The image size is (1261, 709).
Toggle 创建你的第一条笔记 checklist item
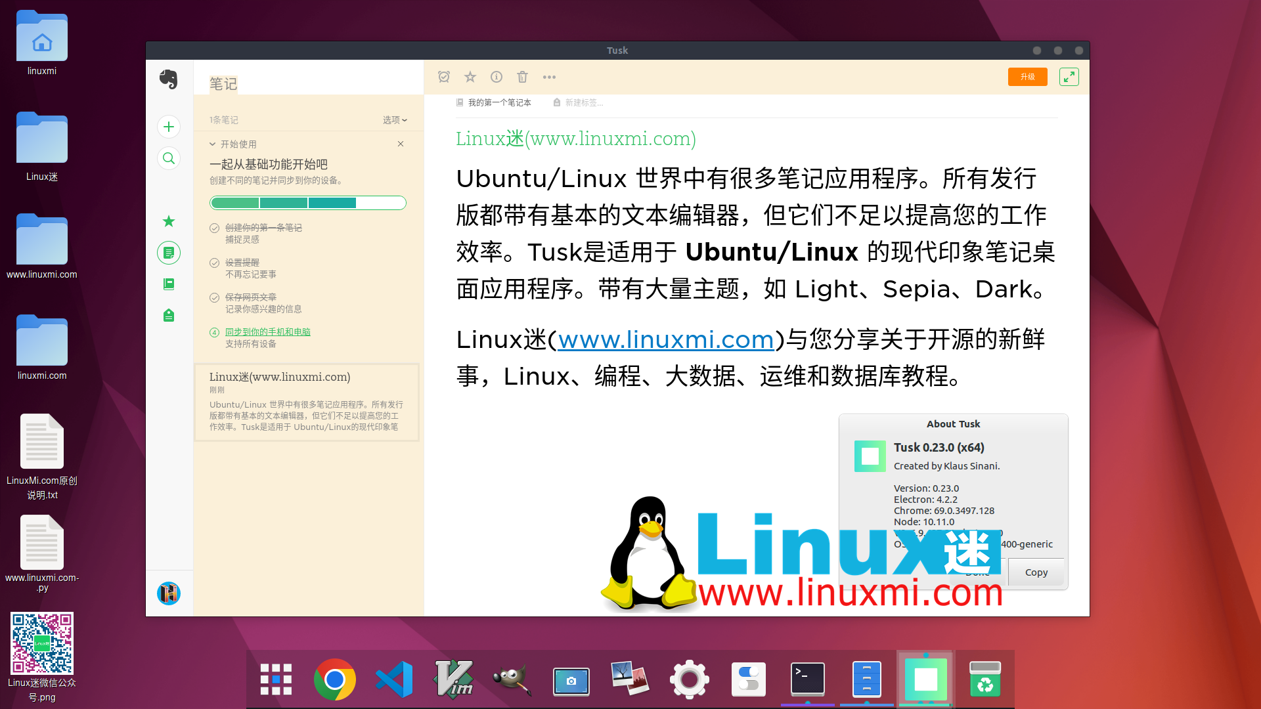[214, 228]
